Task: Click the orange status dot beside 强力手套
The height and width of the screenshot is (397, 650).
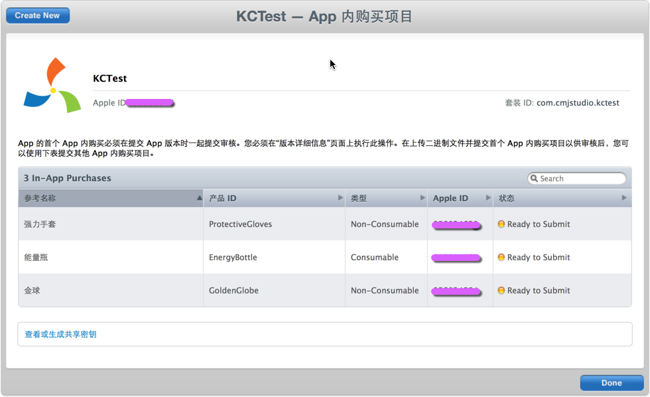Action: [x=501, y=224]
